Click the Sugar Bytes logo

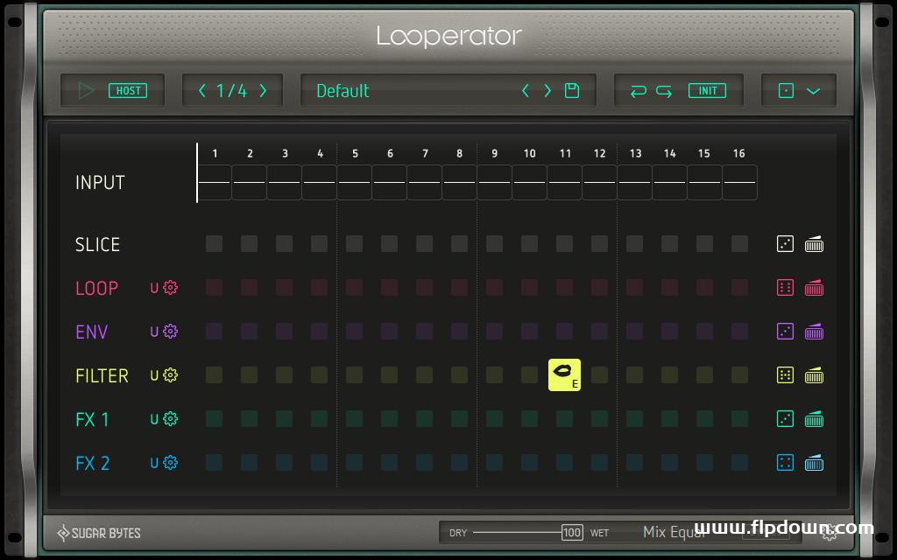[x=99, y=532]
